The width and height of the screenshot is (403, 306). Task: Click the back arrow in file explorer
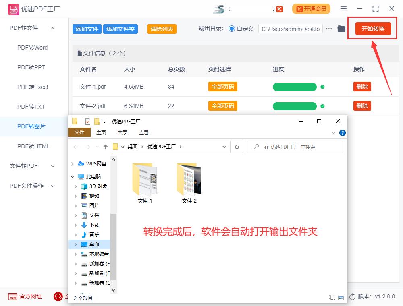point(75,147)
